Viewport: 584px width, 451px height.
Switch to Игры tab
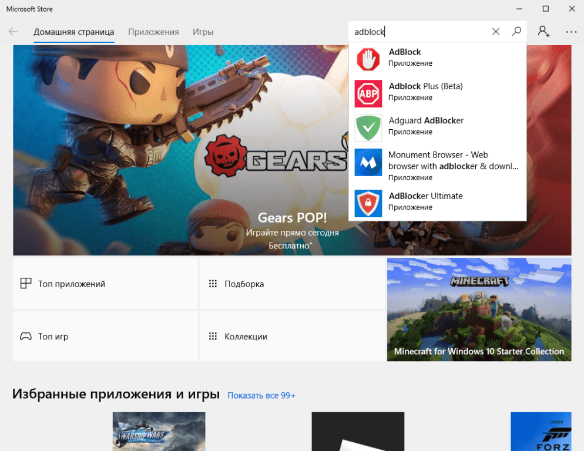pyautogui.click(x=203, y=32)
